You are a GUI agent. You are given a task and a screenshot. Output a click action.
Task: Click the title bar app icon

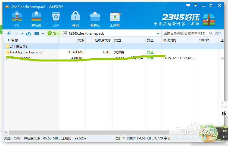tap(7, 7)
